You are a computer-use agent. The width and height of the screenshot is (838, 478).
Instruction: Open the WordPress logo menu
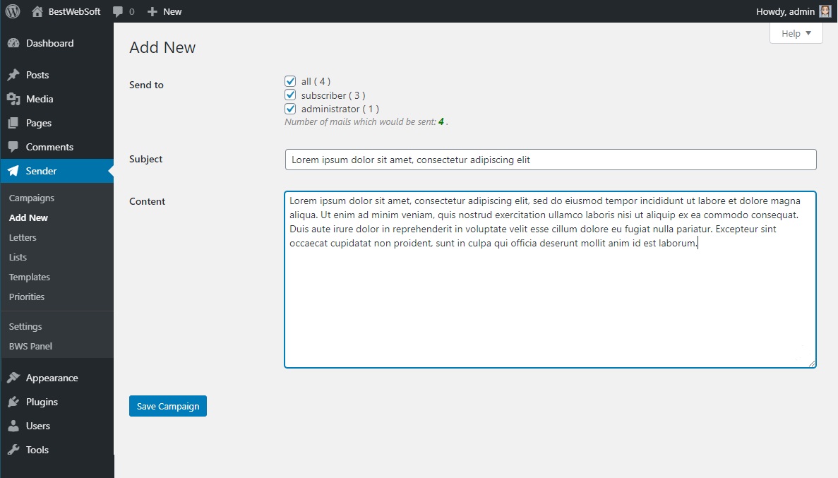click(x=11, y=11)
